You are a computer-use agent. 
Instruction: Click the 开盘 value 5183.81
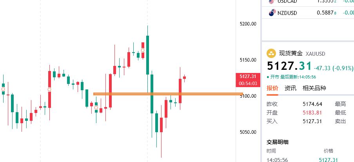312,113
